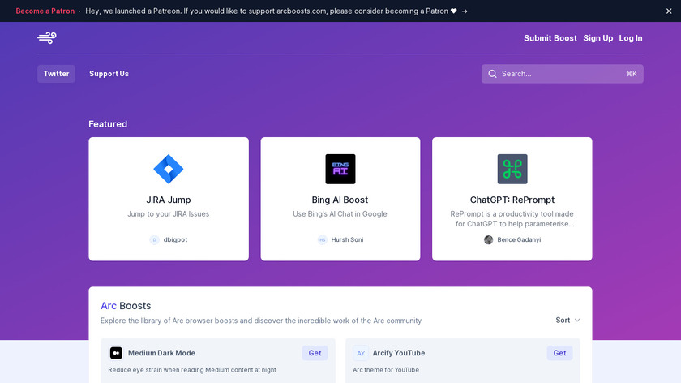Viewport: 681px width, 383px height.
Task: Open the Bing AI Boost title
Action: tap(340, 200)
